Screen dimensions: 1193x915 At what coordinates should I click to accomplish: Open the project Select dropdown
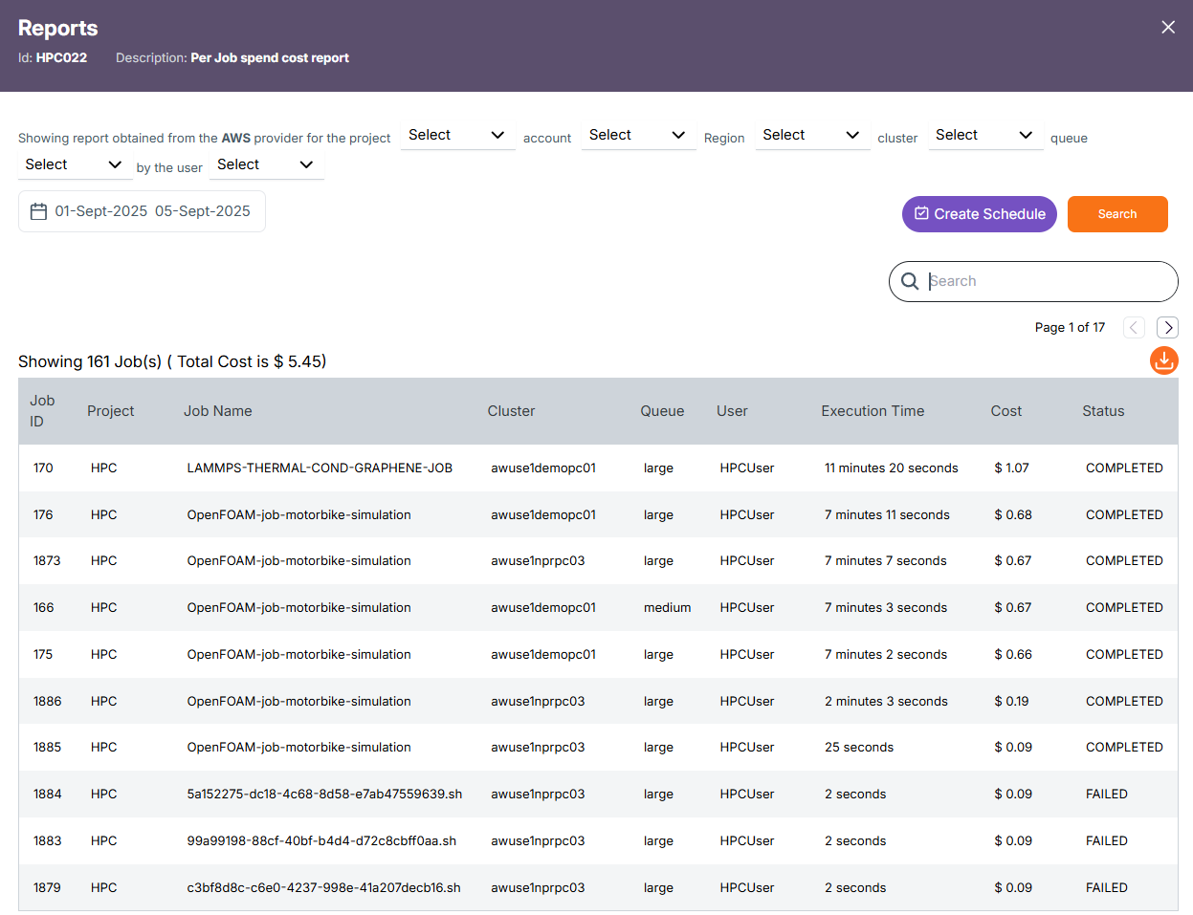pyautogui.click(x=457, y=135)
